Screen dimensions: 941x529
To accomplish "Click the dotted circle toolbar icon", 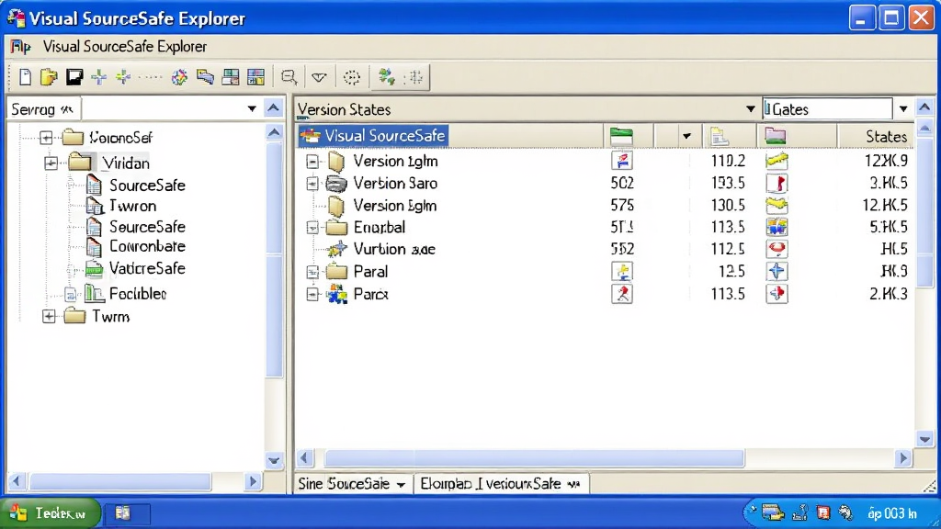I will click(352, 77).
